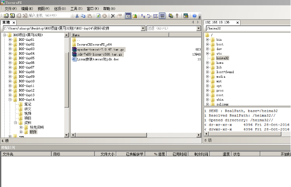291x187 pixels.
Task: Switch to details view icon
Action: tap(162, 16)
